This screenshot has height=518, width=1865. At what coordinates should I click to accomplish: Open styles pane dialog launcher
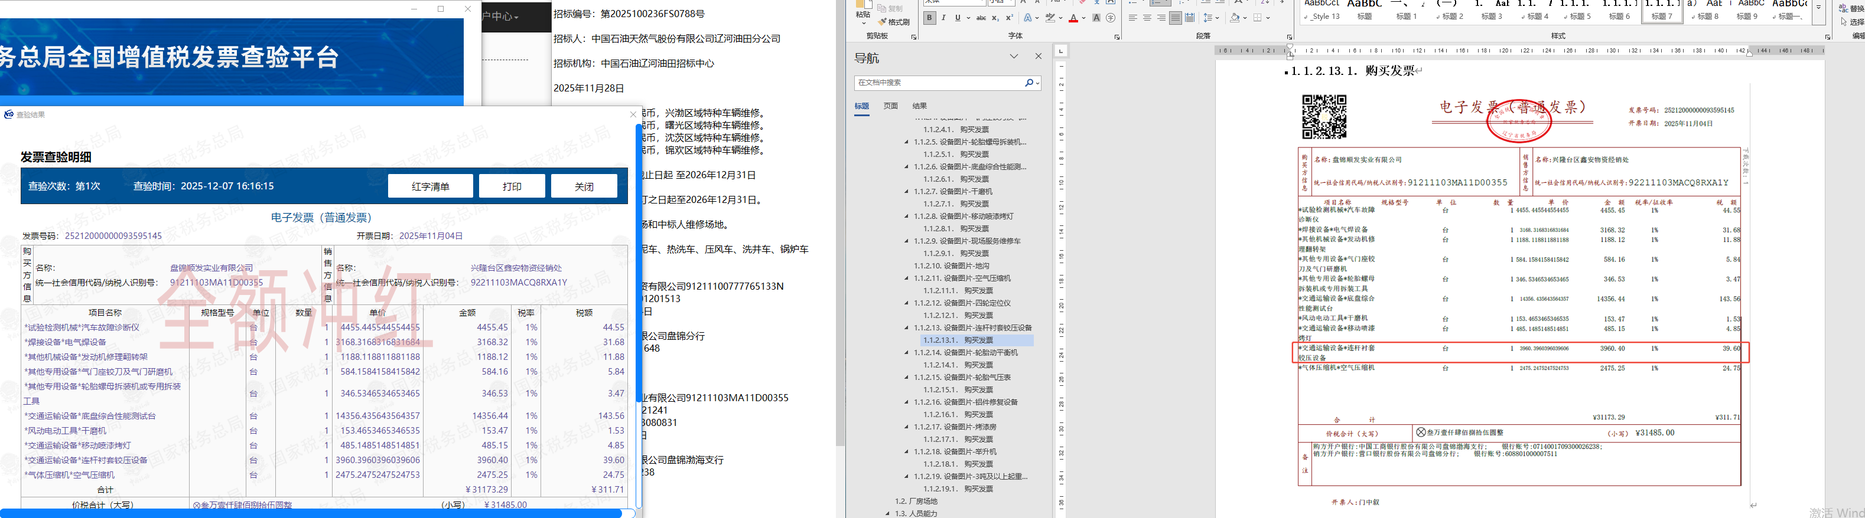pos(1827,37)
